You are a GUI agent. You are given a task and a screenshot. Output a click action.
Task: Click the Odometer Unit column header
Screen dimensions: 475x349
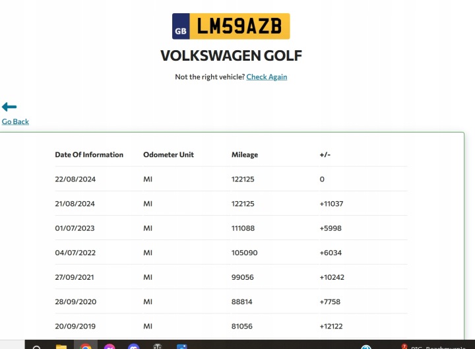(168, 155)
